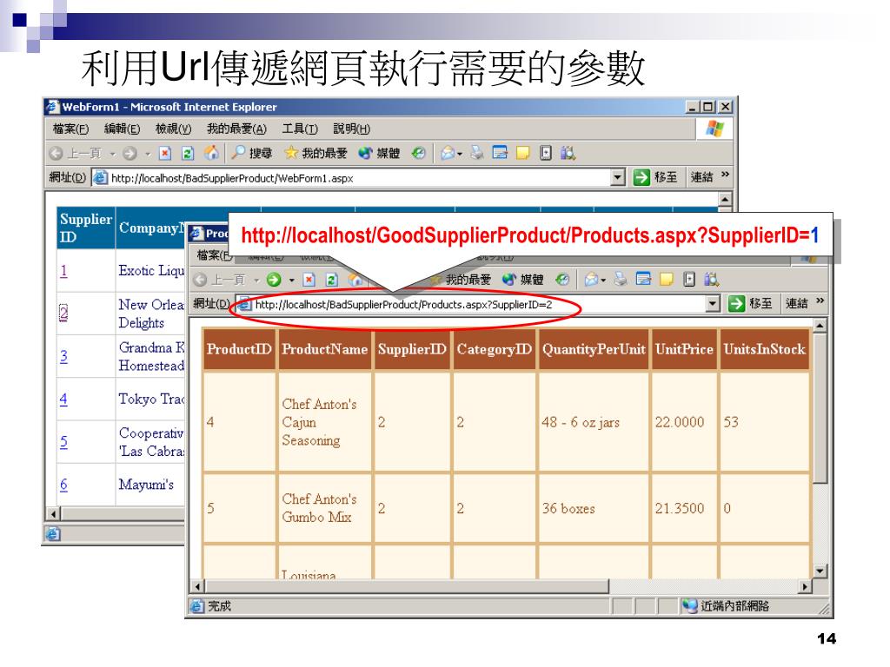The width and height of the screenshot is (890, 667).
Task: Open Supplier ID link 3
Action: (63, 356)
